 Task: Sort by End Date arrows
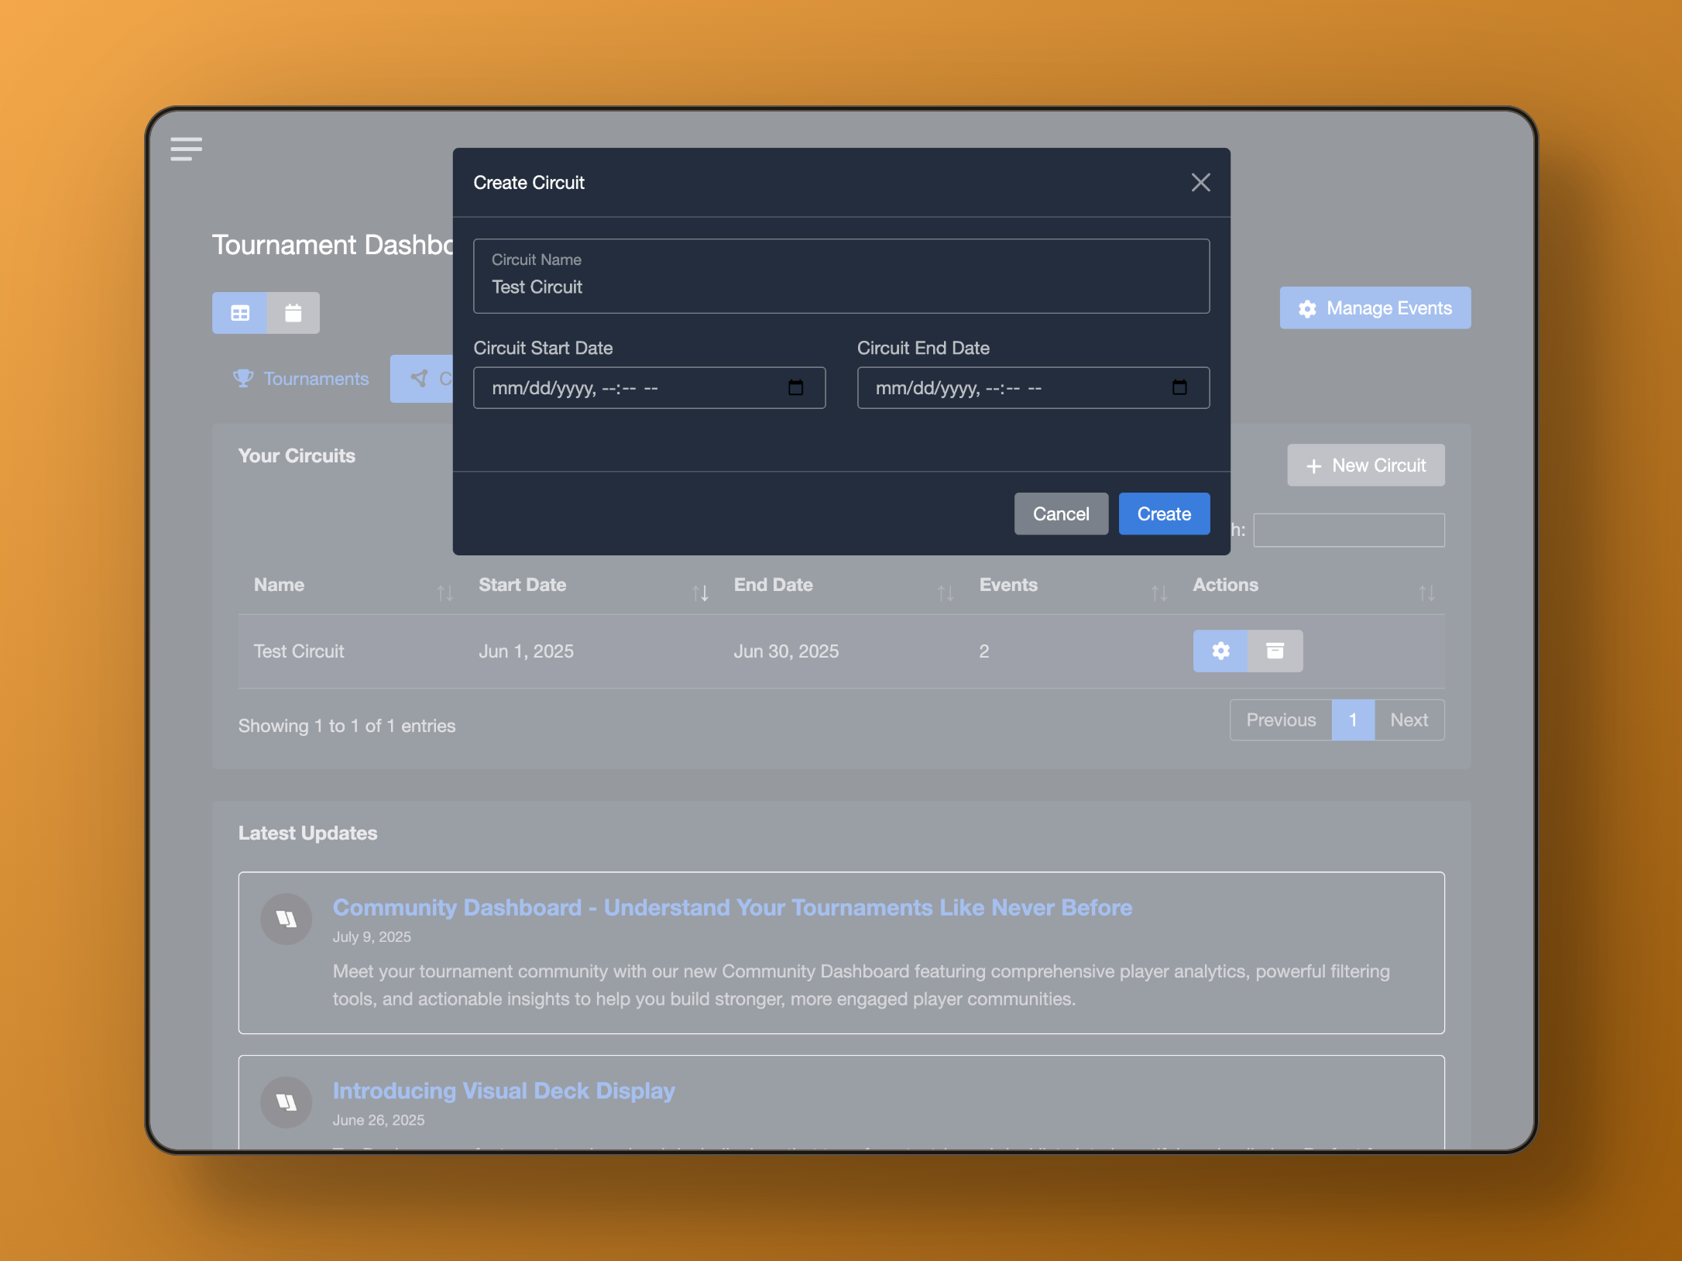click(x=945, y=593)
